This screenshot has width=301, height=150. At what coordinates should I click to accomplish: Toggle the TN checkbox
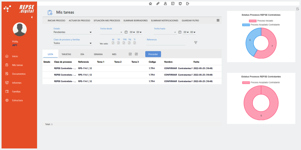pos(129,43)
